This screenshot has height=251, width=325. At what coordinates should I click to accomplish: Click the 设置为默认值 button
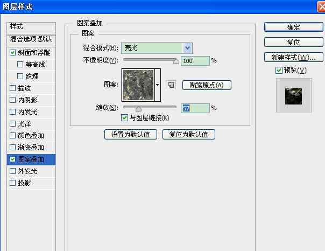coord(131,135)
